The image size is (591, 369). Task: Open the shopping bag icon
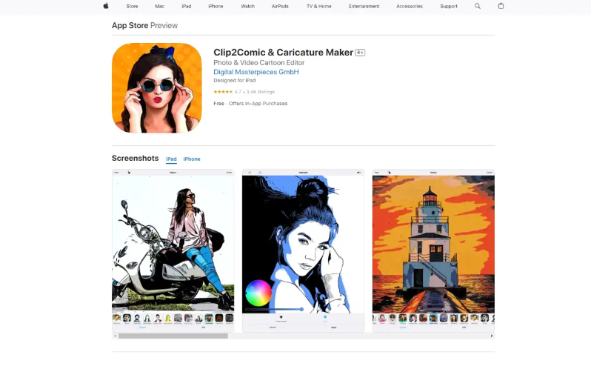pos(501,6)
